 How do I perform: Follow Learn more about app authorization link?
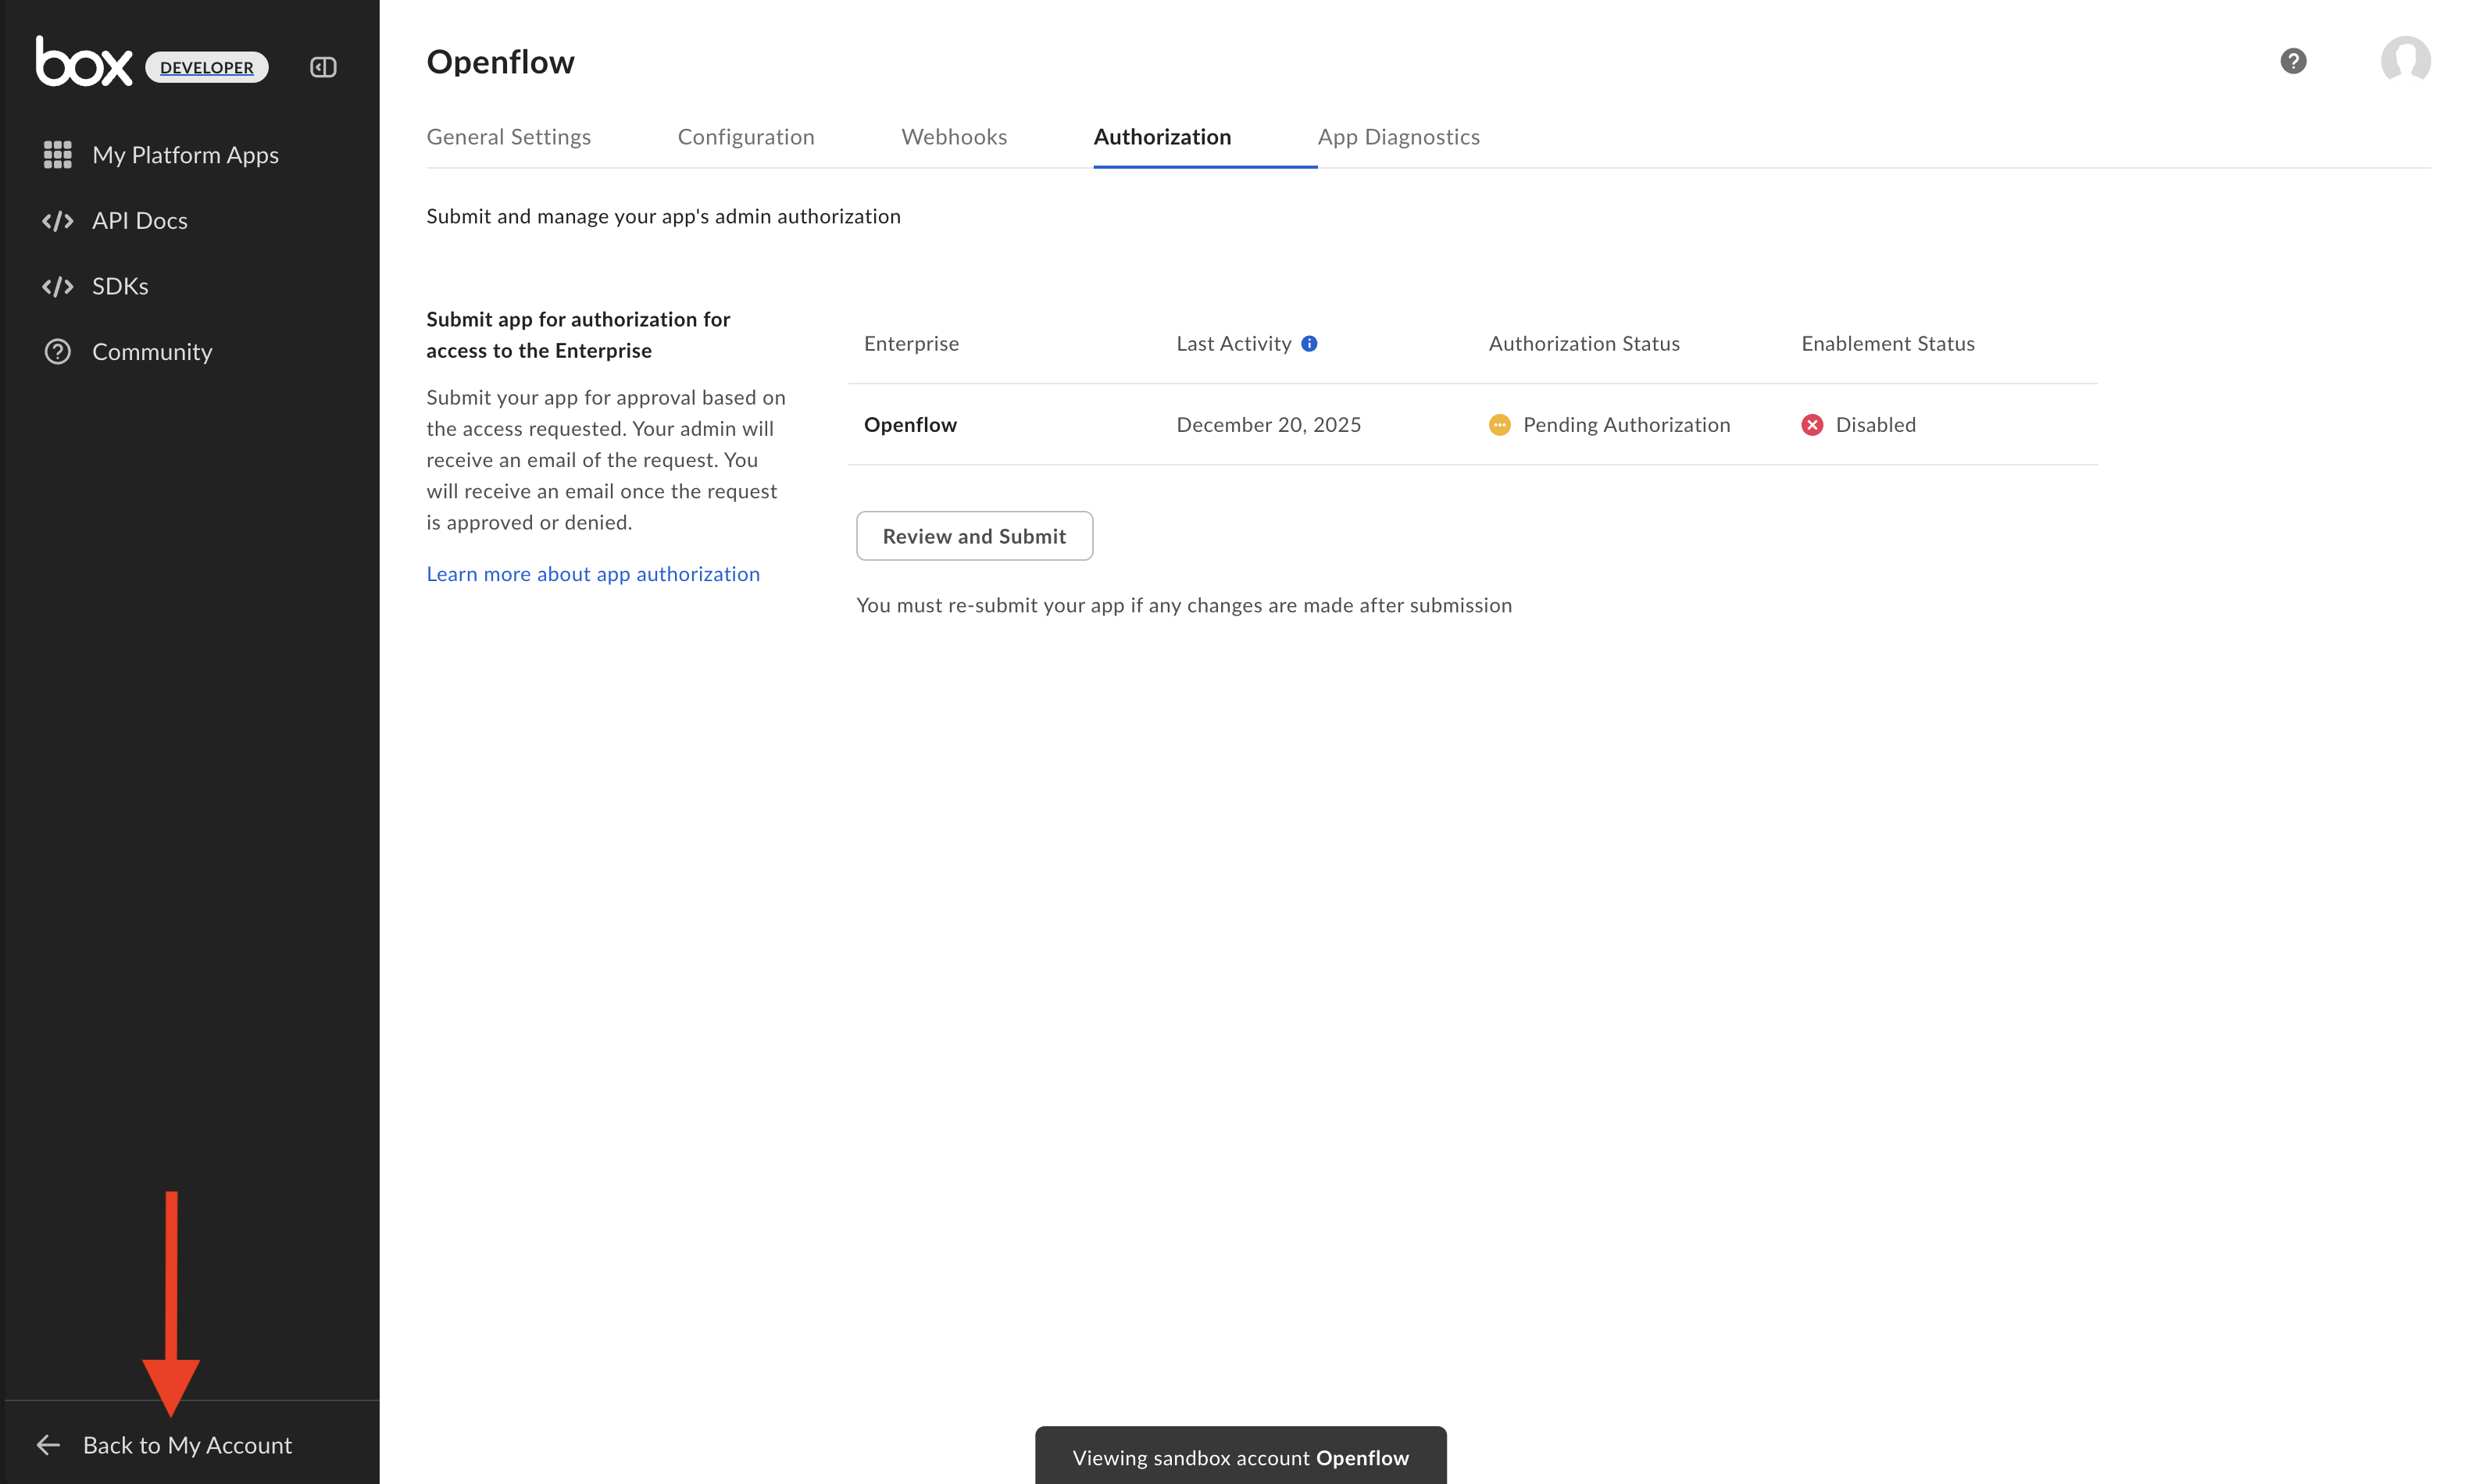tap(592, 574)
